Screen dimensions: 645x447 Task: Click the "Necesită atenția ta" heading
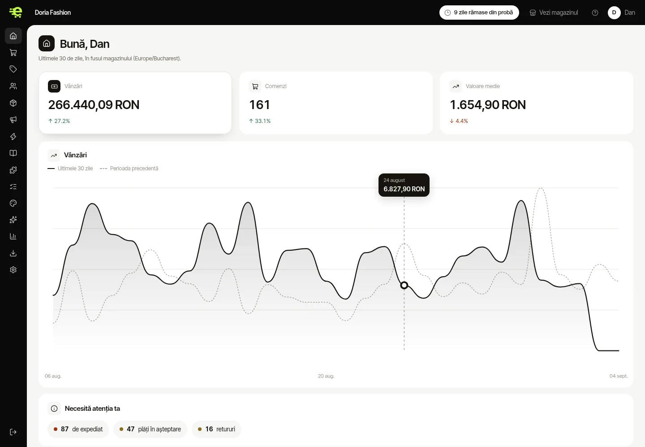click(x=92, y=409)
